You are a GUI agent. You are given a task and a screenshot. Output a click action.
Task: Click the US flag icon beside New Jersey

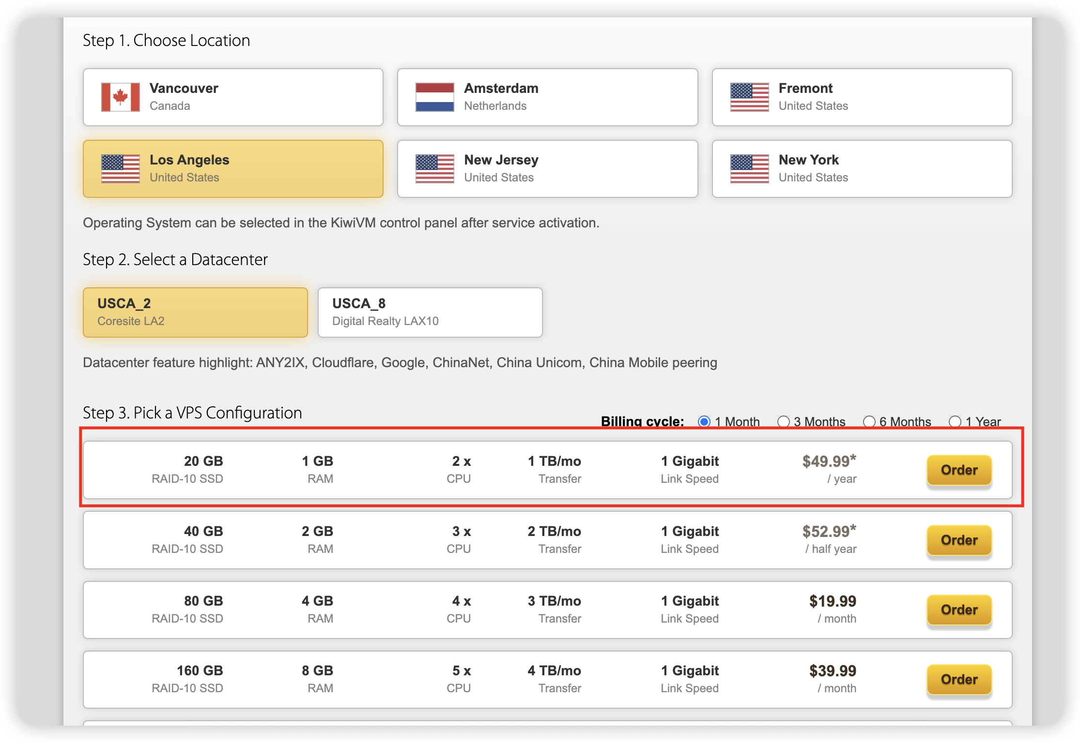[x=434, y=169]
